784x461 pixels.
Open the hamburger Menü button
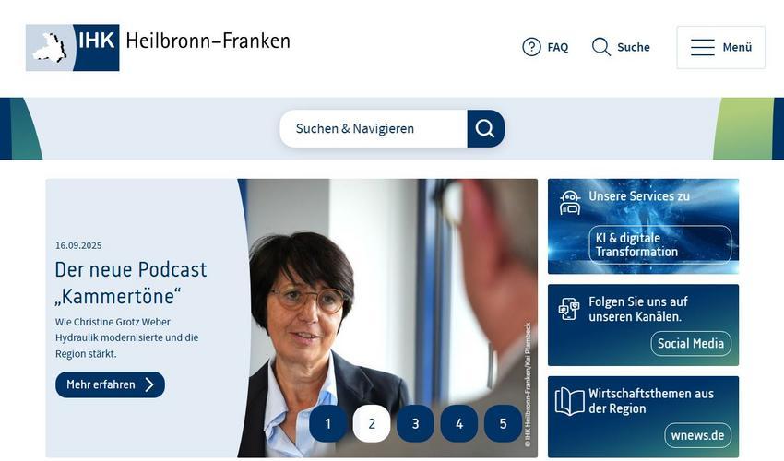720,48
